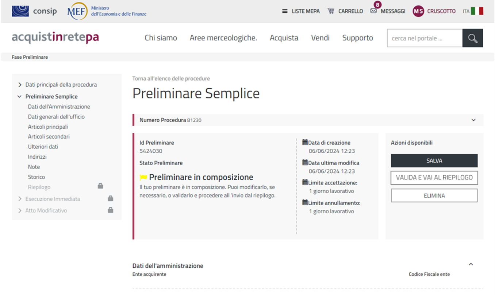Open the Aree merceologiche menu
The height and width of the screenshot is (295, 495).
coord(223,38)
